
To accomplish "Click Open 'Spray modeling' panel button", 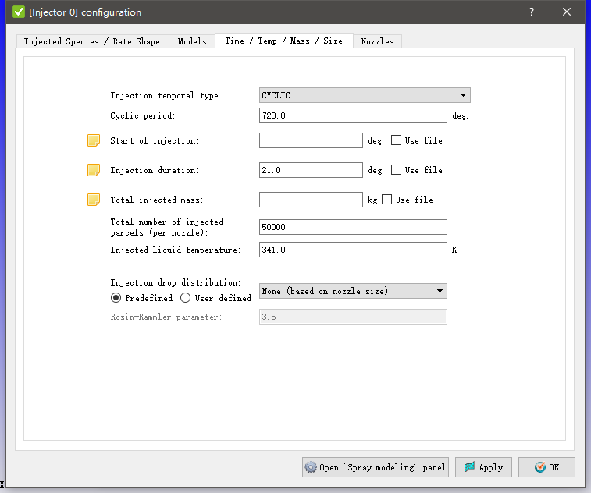I will [376, 467].
